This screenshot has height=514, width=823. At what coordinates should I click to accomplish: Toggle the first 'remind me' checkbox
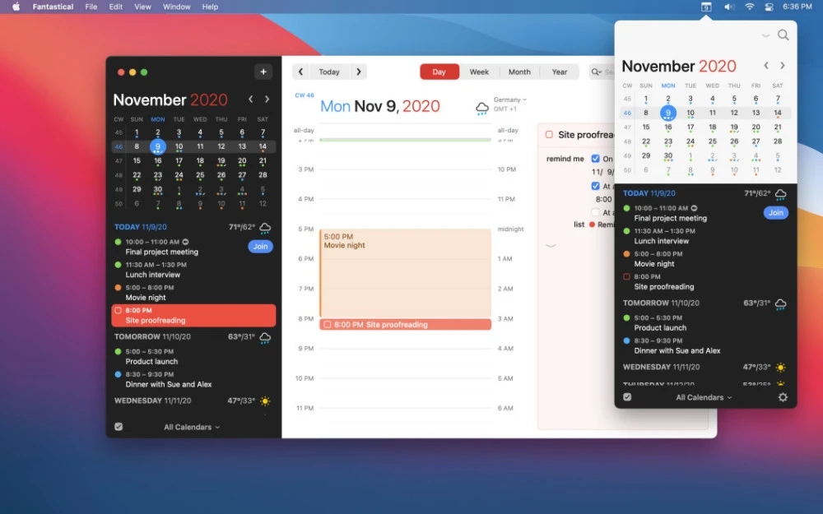coord(596,159)
